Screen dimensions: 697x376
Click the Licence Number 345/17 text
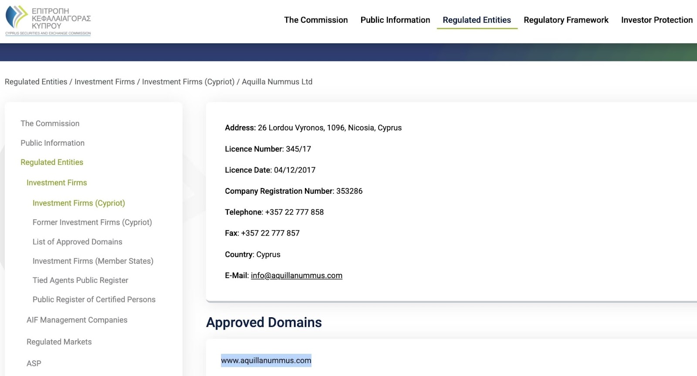point(268,149)
